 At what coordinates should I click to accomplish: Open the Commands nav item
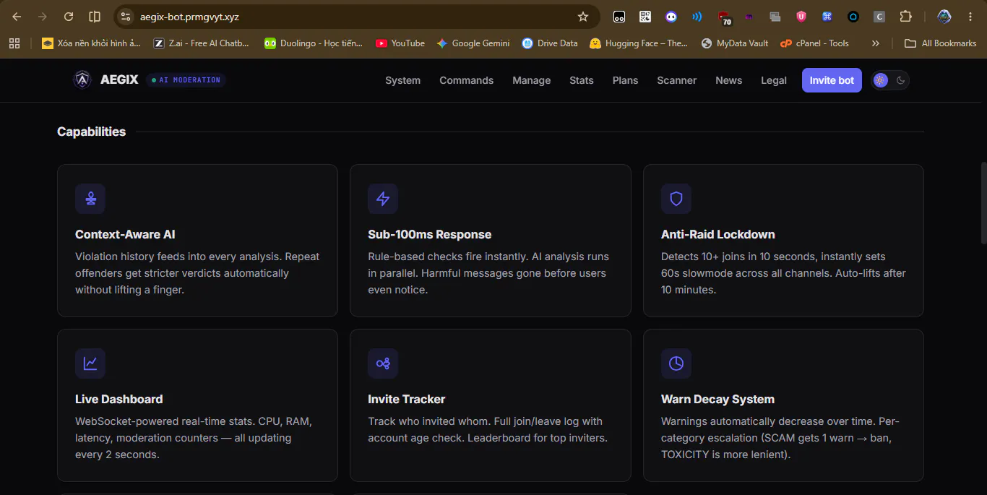pyautogui.click(x=466, y=80)
